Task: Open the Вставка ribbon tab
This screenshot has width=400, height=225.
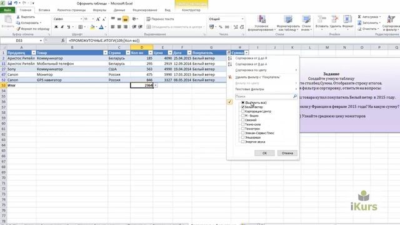Action: [x=44, y=10]
